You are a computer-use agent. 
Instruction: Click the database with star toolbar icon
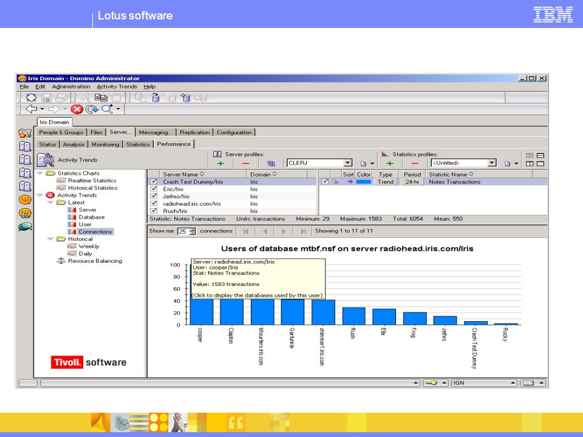[x=186, y=98]
